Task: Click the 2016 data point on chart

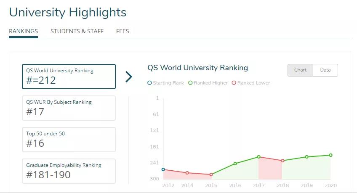Action: click(x=235, y=164)
